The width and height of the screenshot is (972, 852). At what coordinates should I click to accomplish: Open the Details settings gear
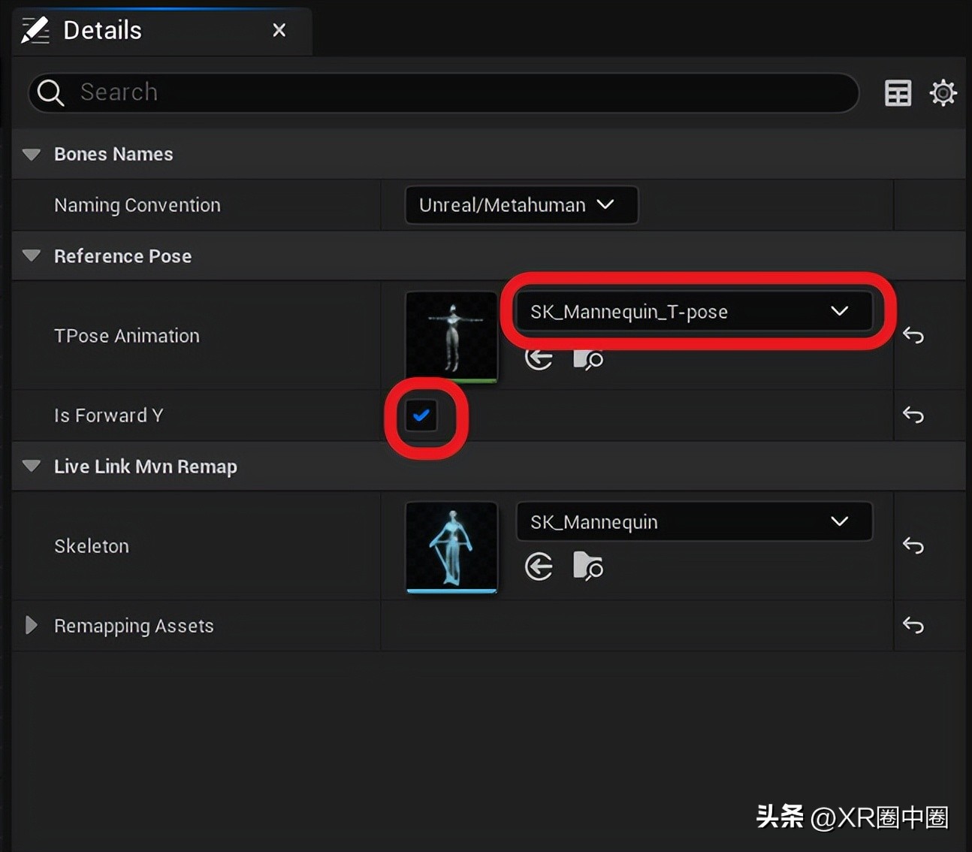click(x=943, y=93)
